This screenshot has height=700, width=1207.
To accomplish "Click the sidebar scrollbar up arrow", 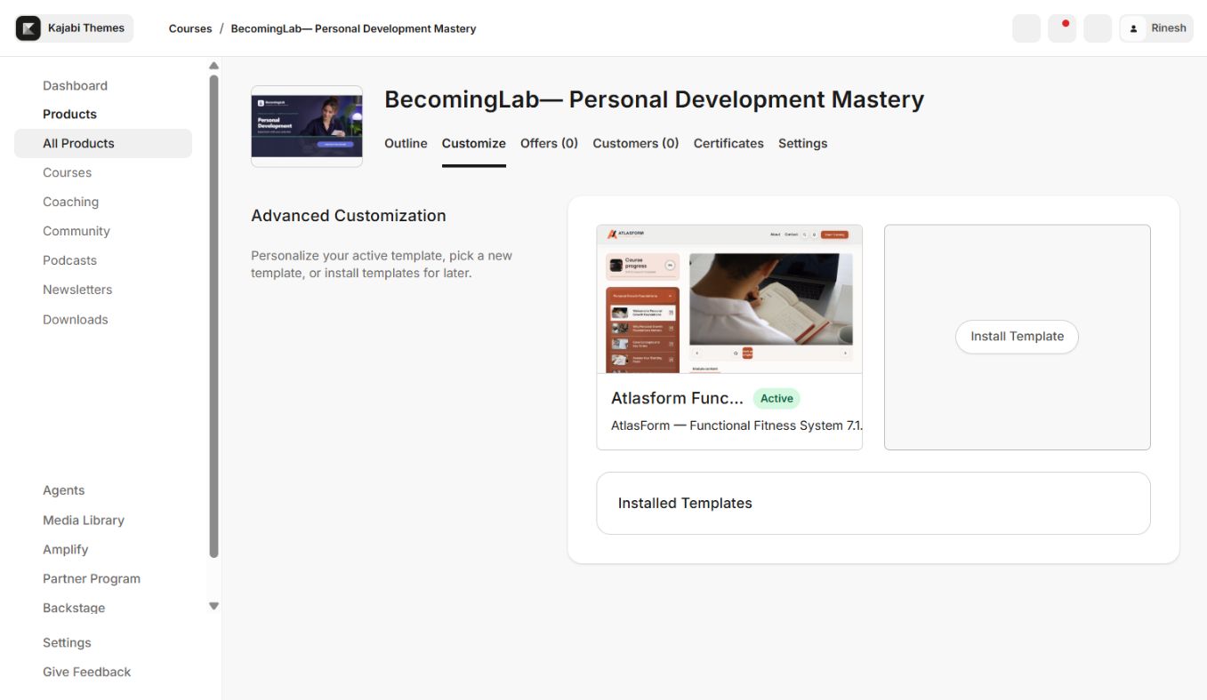I will [213, 66].
